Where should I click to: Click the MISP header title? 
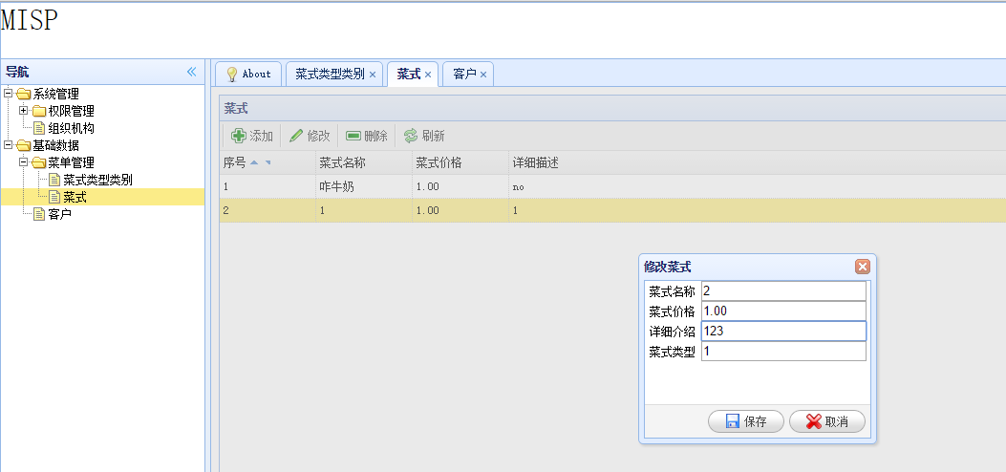(30, 20)
